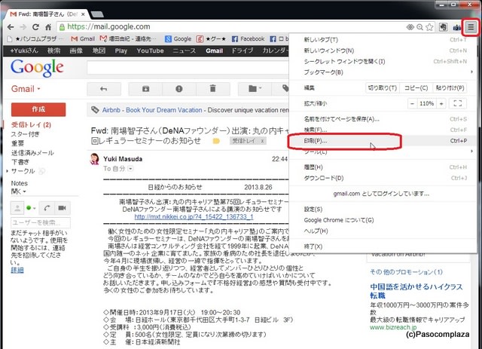Open the chat status green dot dropdown
Image resolution: width=482 pixels, height=349 pixels.
point(31,208)
